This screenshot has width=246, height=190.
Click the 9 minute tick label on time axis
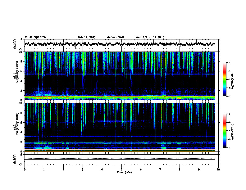(x=199, y=170)
